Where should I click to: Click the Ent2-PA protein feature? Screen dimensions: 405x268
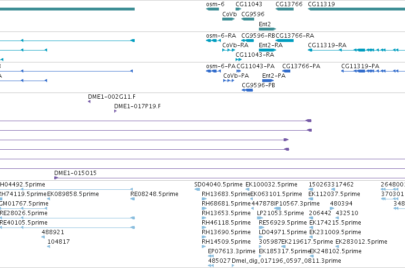[268, 81]
